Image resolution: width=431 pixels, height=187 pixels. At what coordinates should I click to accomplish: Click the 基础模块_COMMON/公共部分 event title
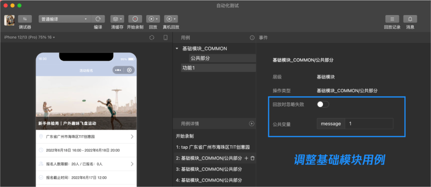[303, 60]
